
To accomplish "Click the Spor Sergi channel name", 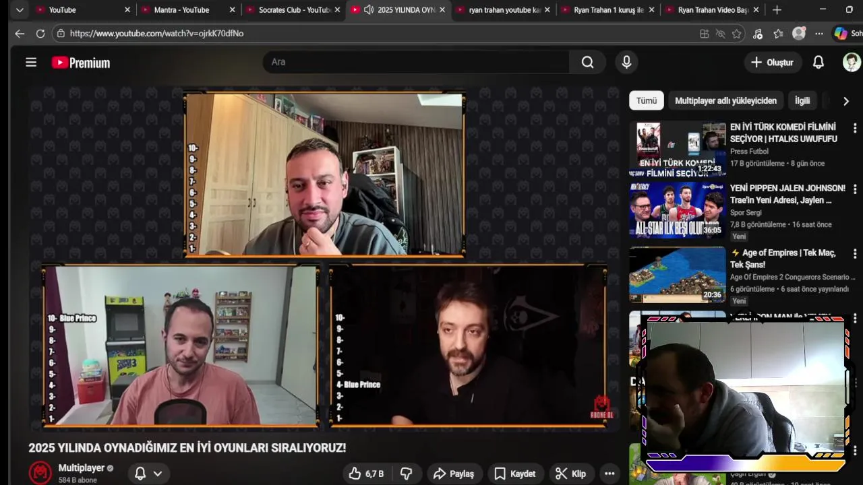I will pyautogui.click(x=746, y=213).
